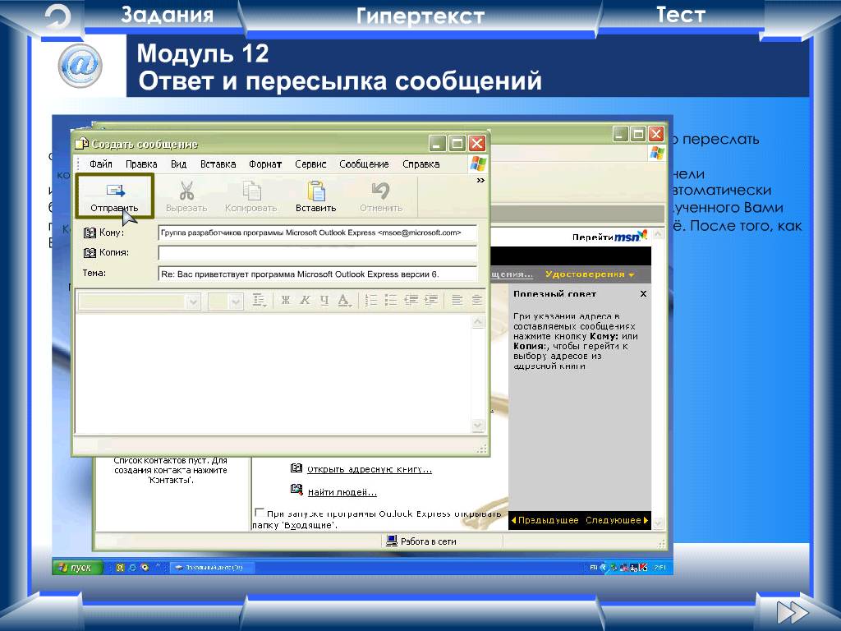Viewport: 841px width, 631px height.
Task: Click the Отменить undo icon
Action: (x=381, y=191)
